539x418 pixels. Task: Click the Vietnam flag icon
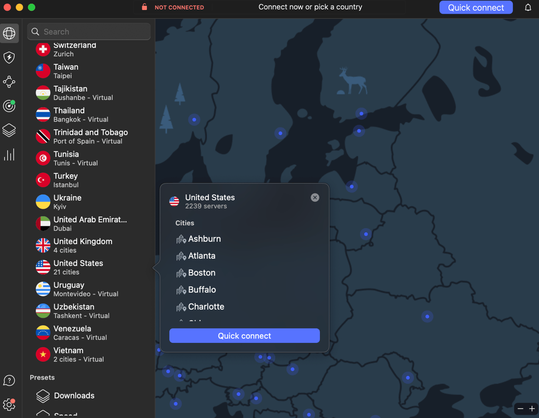tap(43, 354)
